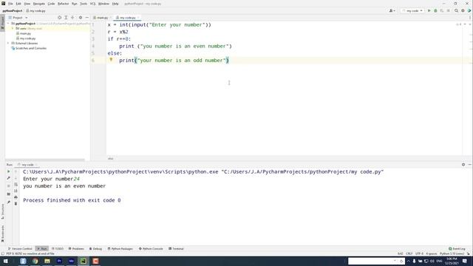Open the Version Control tool window

click(x=20, y=249)
